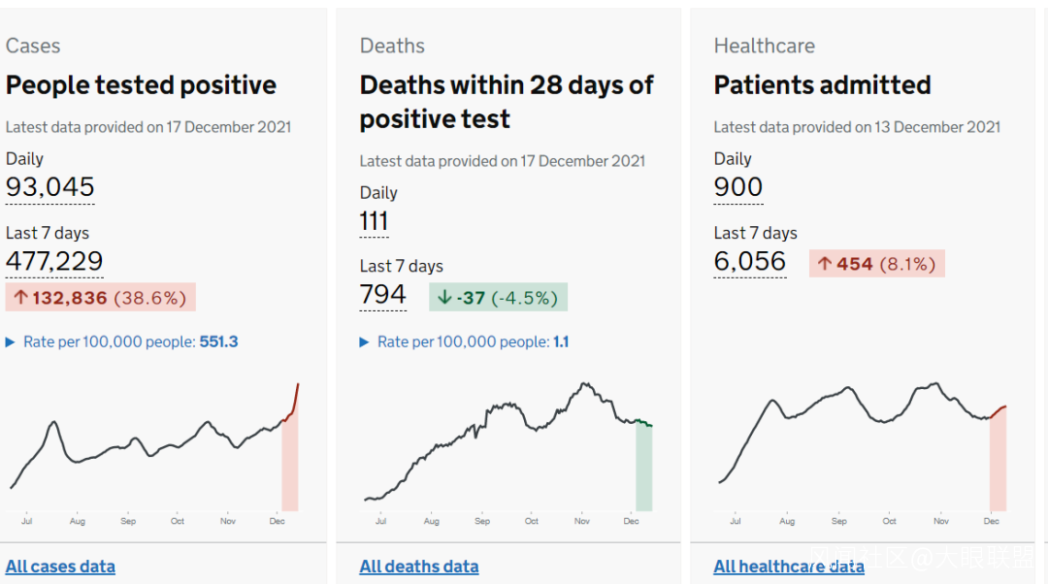Screen dimensions: 1048x584
Task: Click the last 7 days cases figure 477,229
Action: click(x=54, y=261)
